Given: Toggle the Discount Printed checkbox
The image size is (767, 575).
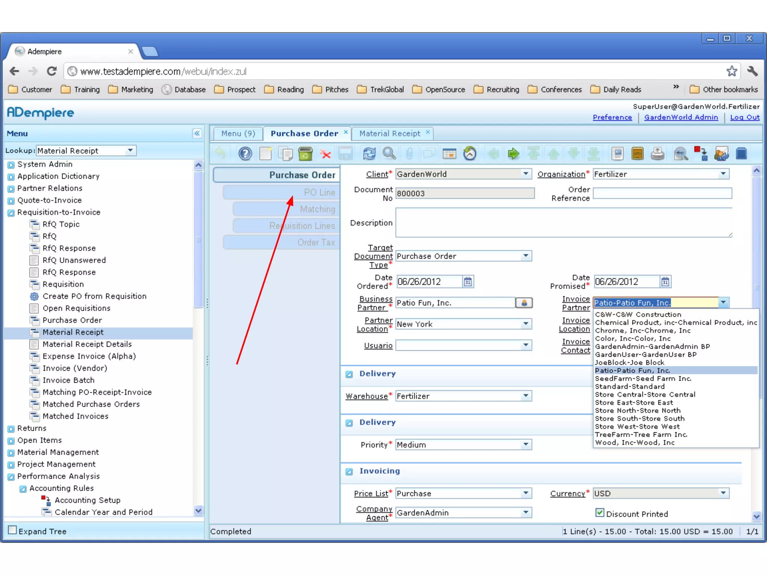Looking at the screenshot, I should 600,513.
